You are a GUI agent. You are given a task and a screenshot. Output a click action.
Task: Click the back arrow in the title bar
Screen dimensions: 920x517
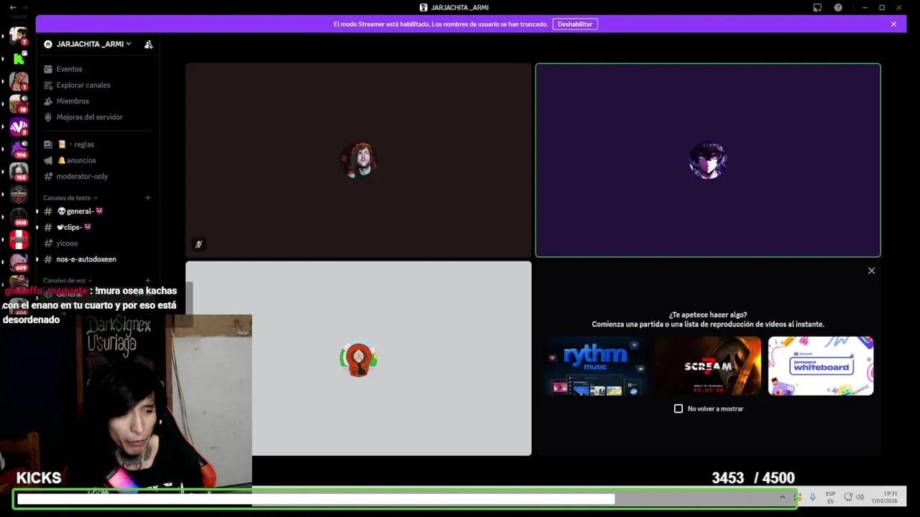(13, 7)
